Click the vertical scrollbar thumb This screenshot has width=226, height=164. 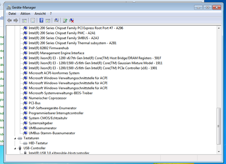coord(219,126)
